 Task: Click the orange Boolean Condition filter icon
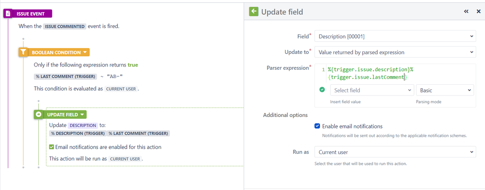tap(23, 52)
